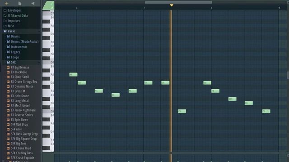289x162 pixels.
Task: Click the document icon in browser header
Action: (19, 3)
